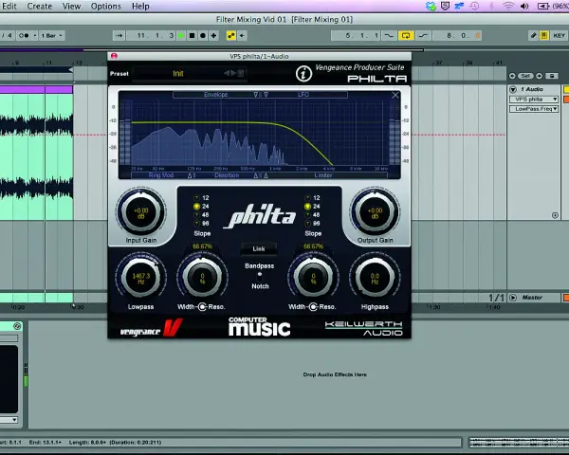Click the overdub plus icon
This screenshot has width=569, height=455.
(213, 36)
